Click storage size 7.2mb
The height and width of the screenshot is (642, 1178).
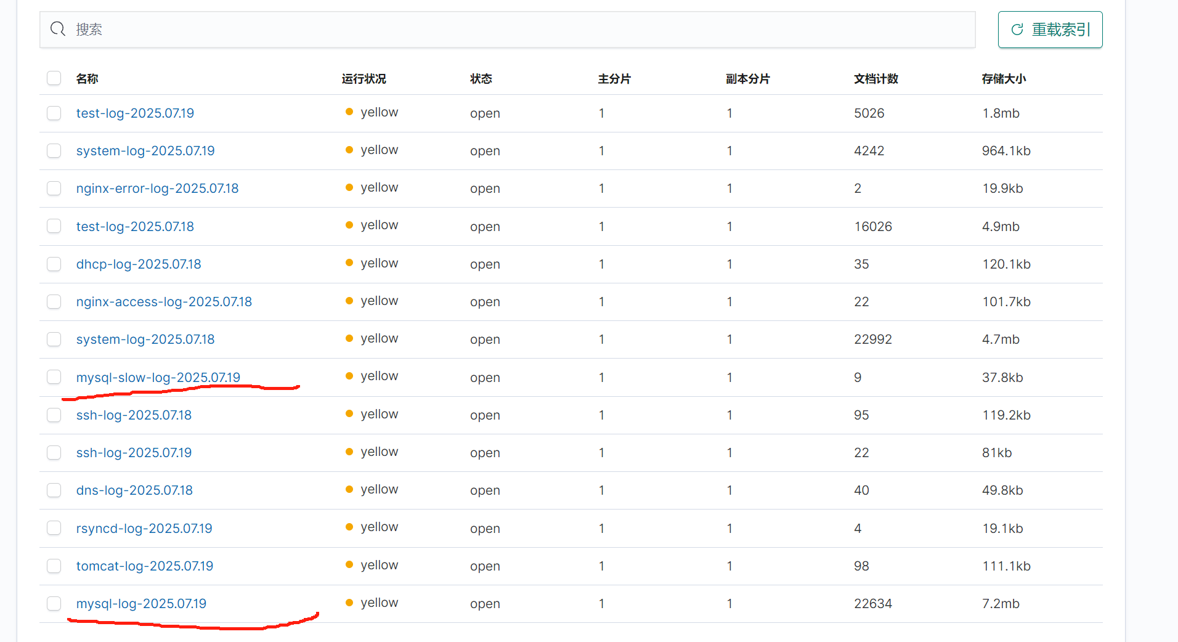[x=1001, y=604]
